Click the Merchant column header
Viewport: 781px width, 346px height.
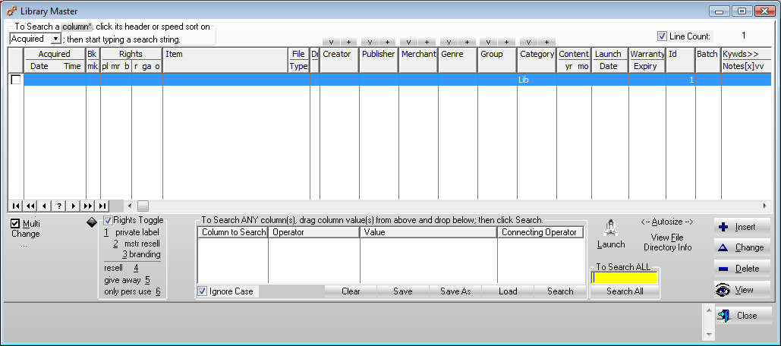[x=418, y=60]
